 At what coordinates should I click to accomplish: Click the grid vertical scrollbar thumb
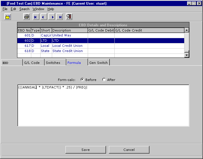coord(186,51)
